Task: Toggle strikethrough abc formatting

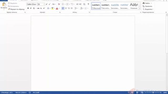Action: (38, 8)
